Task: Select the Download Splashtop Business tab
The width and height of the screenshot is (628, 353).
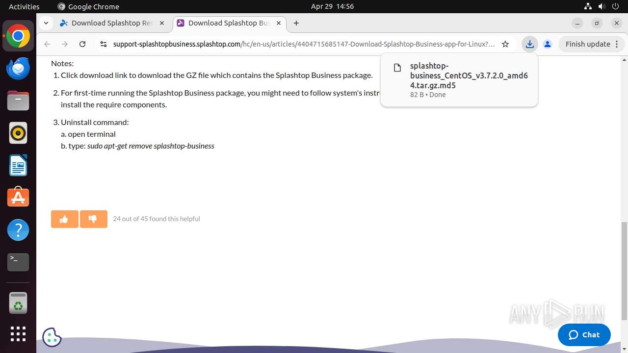Action: (x=223, y=23)
